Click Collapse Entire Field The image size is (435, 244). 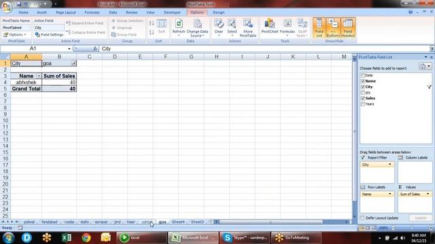86,33
